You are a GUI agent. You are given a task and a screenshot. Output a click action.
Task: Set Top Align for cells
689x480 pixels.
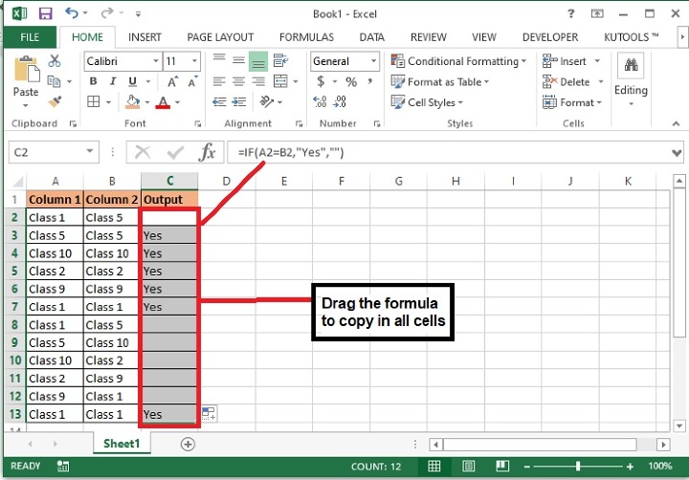pyautogui.click(x=219, y=60)
